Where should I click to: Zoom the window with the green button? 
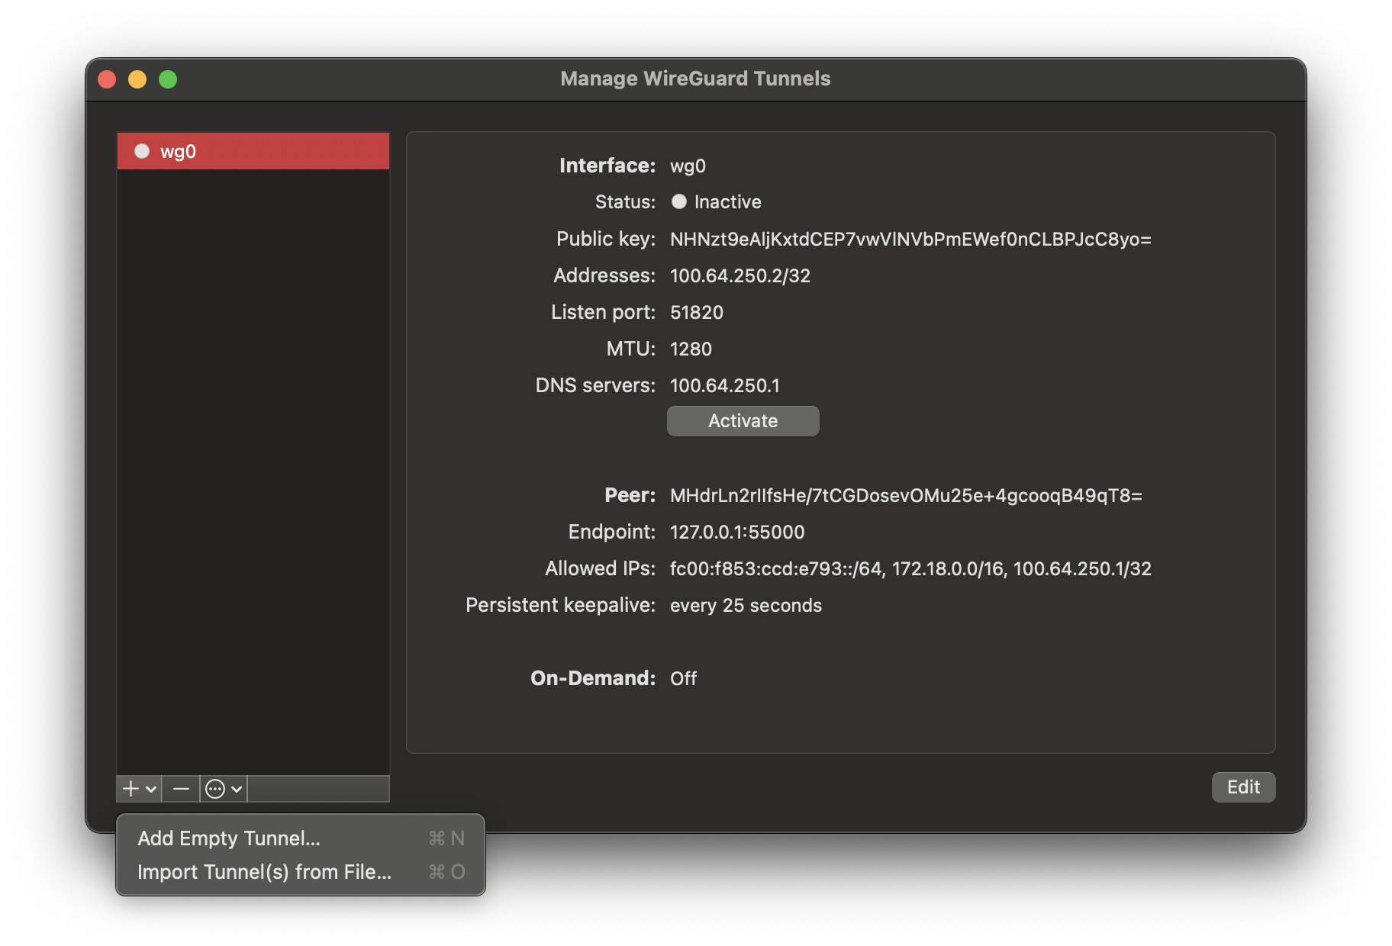[168, 79]
